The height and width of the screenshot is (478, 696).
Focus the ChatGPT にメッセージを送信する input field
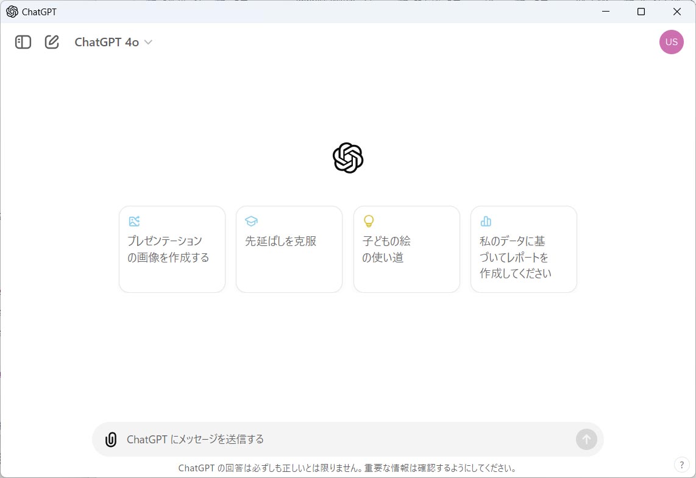[349, 440]
